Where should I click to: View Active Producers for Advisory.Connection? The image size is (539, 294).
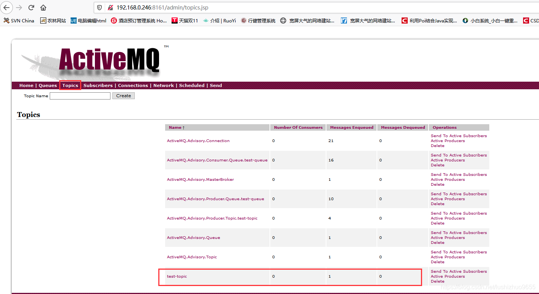(x=448, y=141)
